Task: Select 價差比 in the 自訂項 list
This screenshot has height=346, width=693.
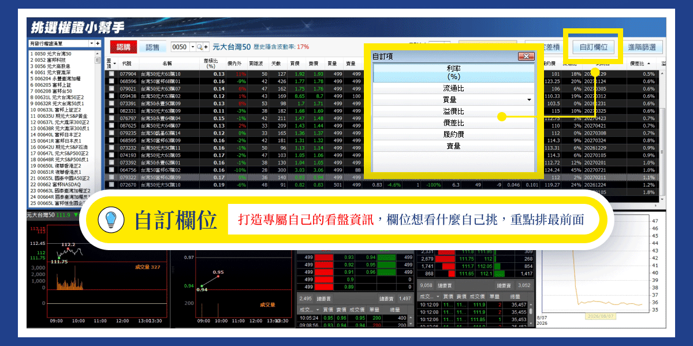Action: pyautogui.click(x=453, y=123)
